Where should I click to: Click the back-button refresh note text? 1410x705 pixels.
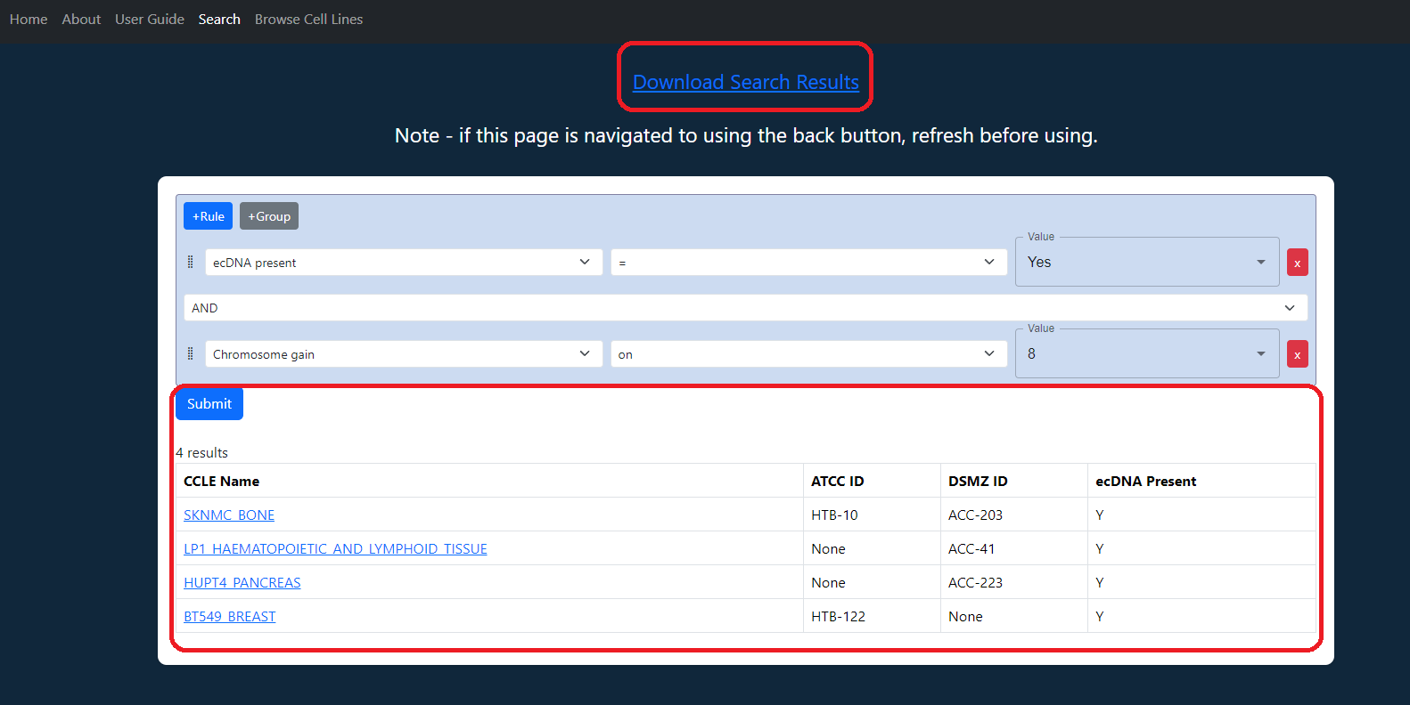pos(746,135)
